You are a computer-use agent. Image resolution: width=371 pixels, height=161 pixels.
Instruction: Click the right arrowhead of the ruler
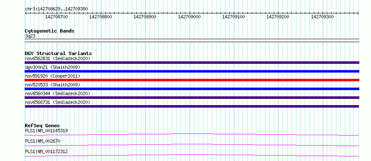click(358, 13)
